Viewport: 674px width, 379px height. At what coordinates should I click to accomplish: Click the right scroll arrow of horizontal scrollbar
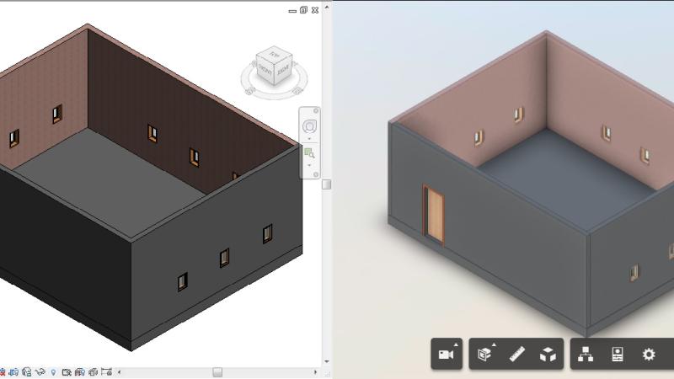[317, 371]
